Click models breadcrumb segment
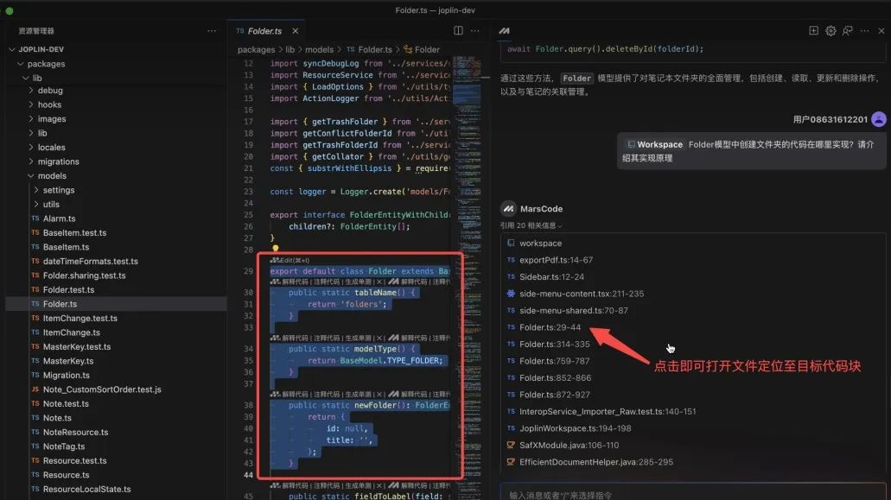891x500 pixels. click(x=320, y=49)
